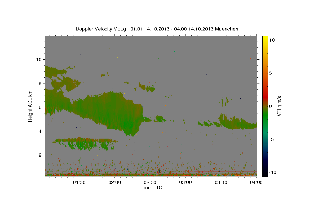Click the 02:00 time tick label
This screenshot has height=212, width=318.
click(115, 182)
